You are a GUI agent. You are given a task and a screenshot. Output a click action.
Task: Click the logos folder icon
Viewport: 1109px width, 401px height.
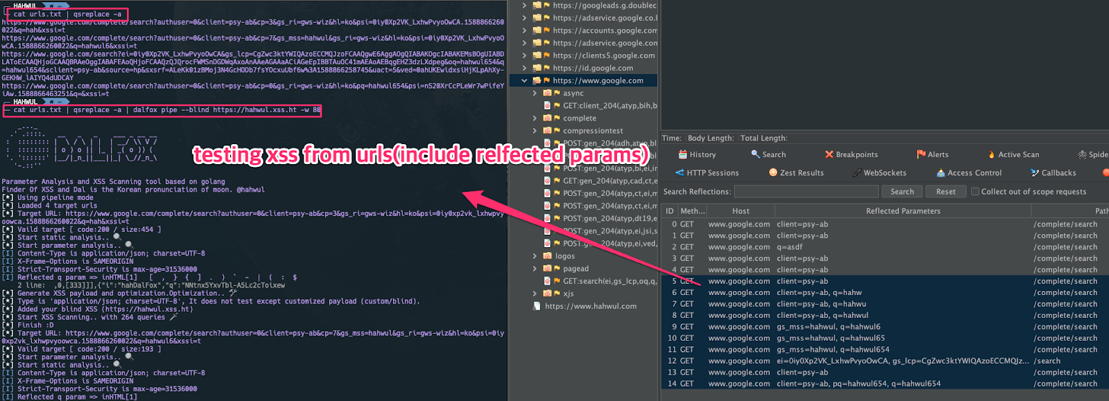pos(548,256)
